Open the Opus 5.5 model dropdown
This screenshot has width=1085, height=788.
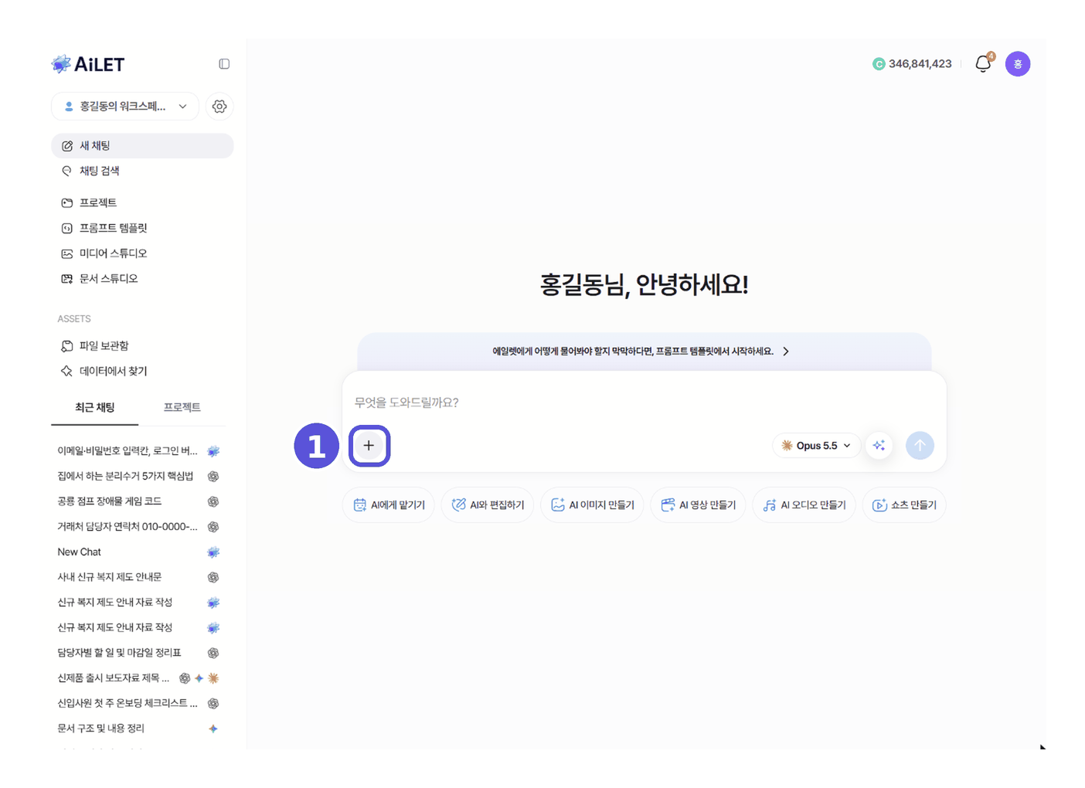click(816, 446)
